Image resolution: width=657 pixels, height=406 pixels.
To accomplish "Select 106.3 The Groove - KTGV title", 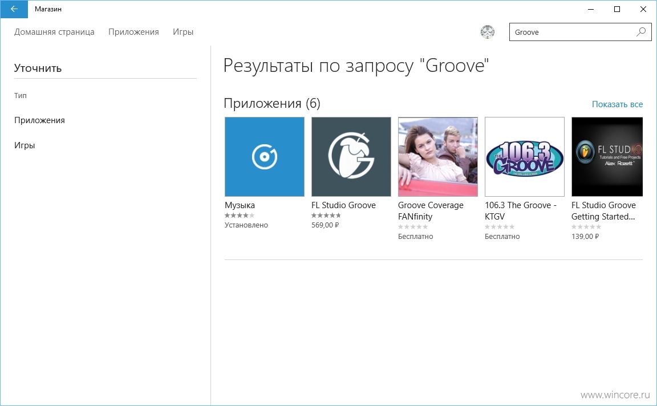I will click(521, 211).
